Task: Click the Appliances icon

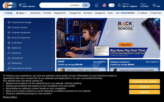Action: click(9, 48)
